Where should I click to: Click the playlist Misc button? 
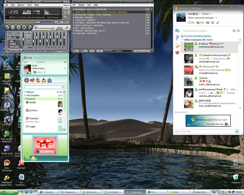100,51
